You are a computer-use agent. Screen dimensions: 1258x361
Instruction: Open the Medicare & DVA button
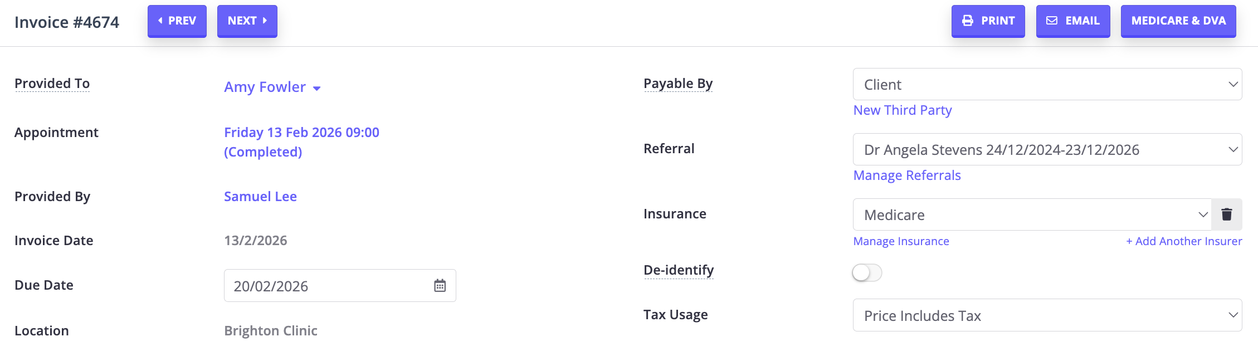[x=1178, y=21]
